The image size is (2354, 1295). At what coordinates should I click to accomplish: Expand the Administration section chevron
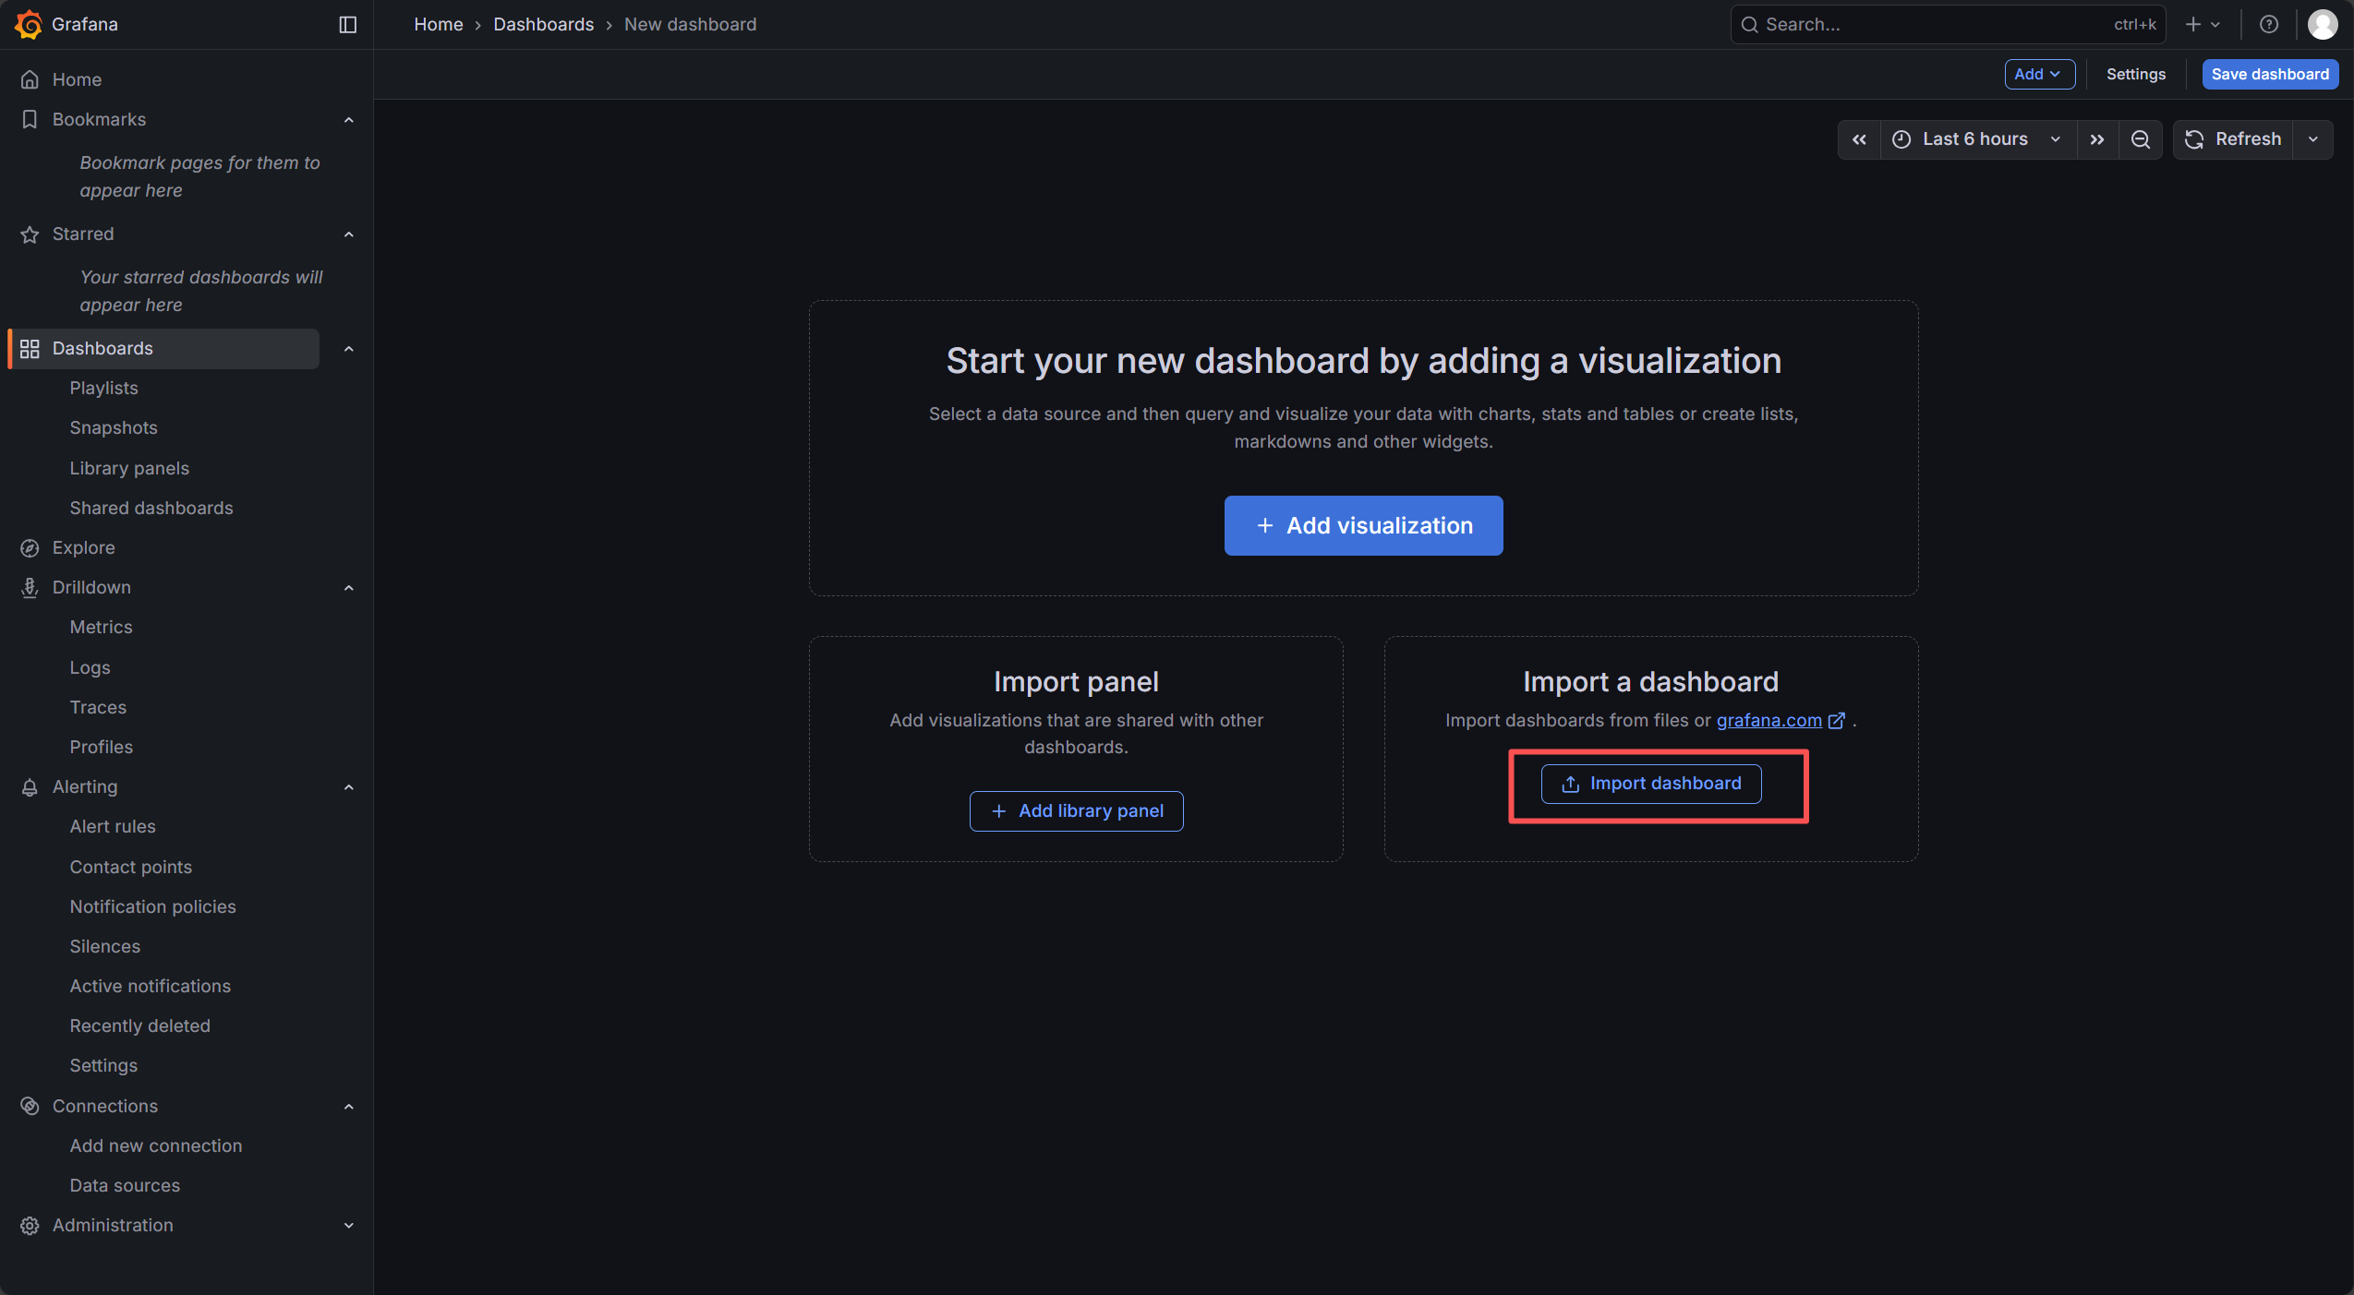tap(348, 1226)
